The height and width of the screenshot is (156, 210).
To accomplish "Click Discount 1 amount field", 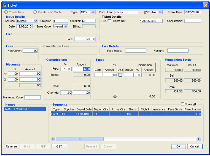I will point(30,74).
